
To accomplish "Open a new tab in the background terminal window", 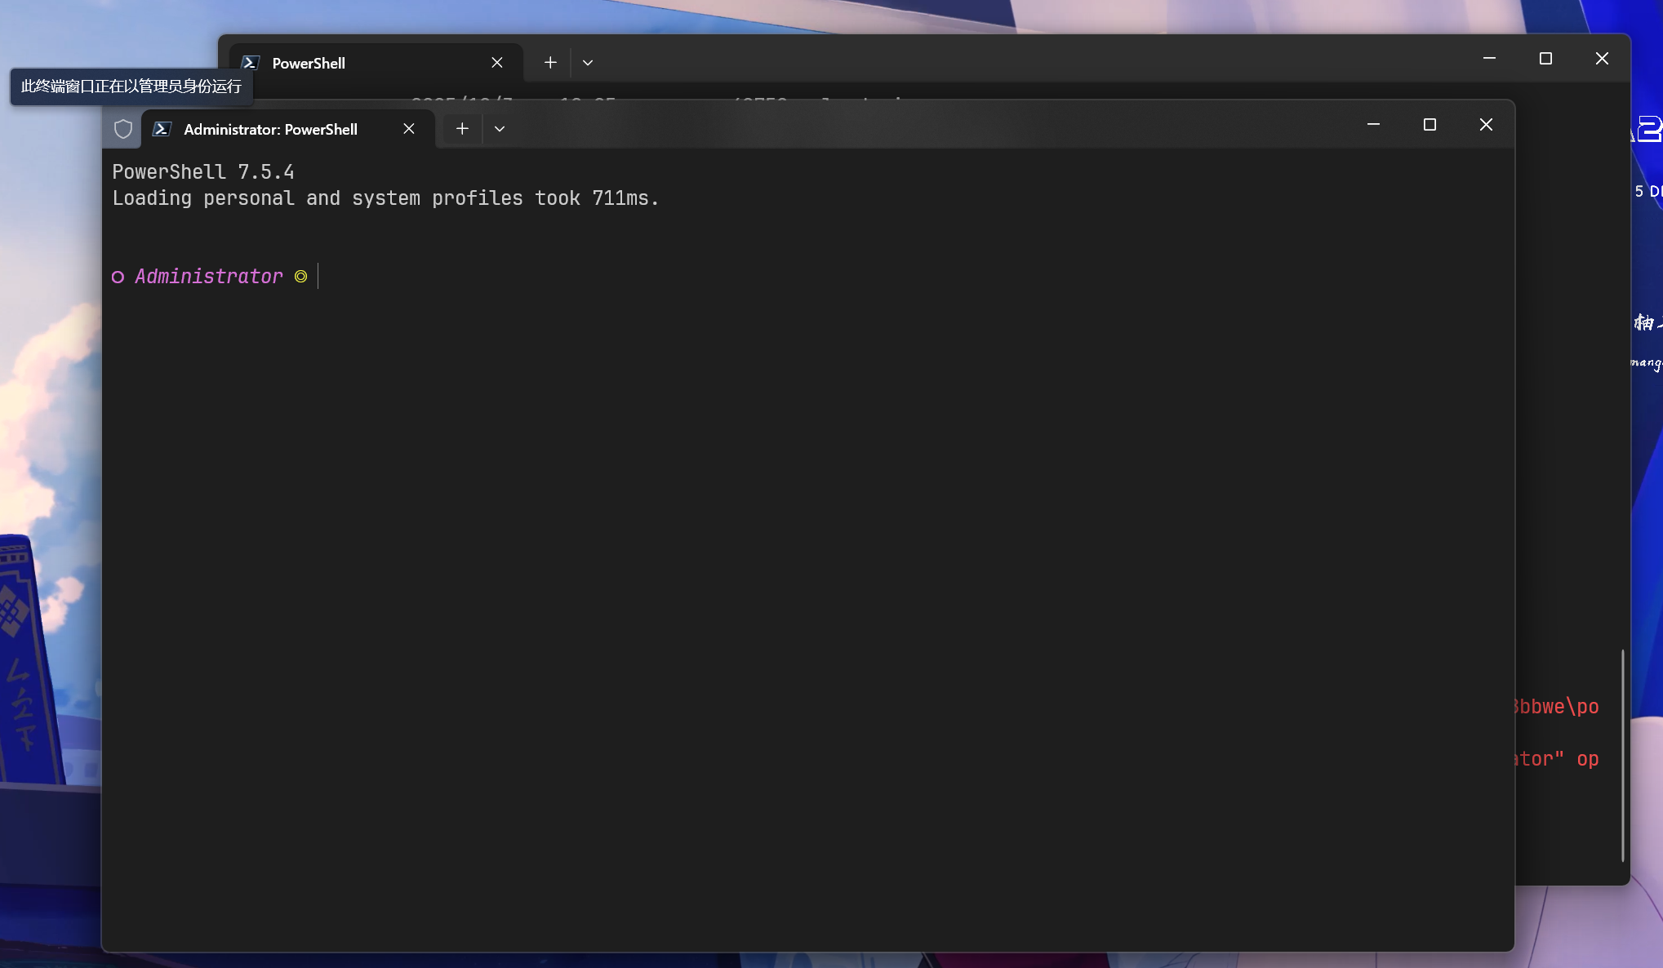I will point(549,62).
